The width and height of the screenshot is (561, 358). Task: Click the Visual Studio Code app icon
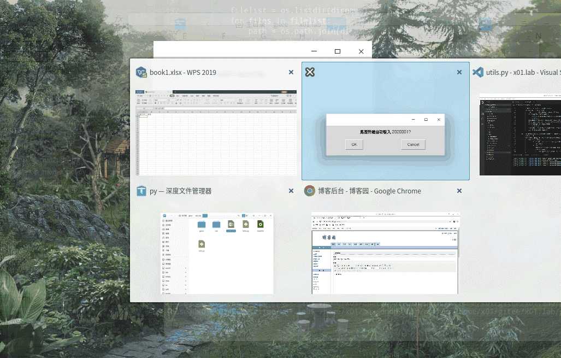point(478,72)
